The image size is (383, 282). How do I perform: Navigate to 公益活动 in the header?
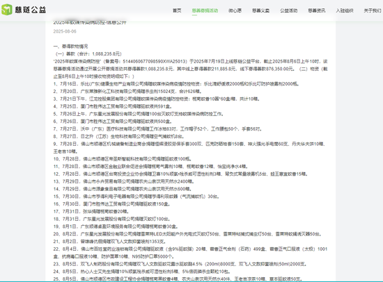pyautogui.click(x=288, y=10)
